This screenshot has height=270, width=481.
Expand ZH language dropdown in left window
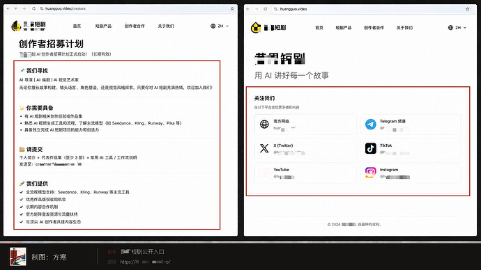(x=220, y=26)
